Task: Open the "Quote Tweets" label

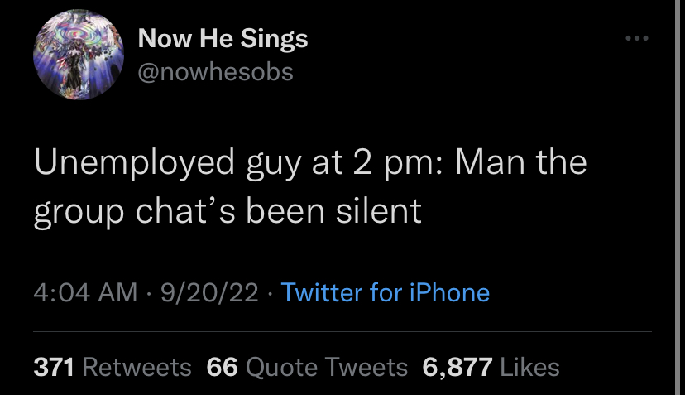Action: (x=327, y=367)
